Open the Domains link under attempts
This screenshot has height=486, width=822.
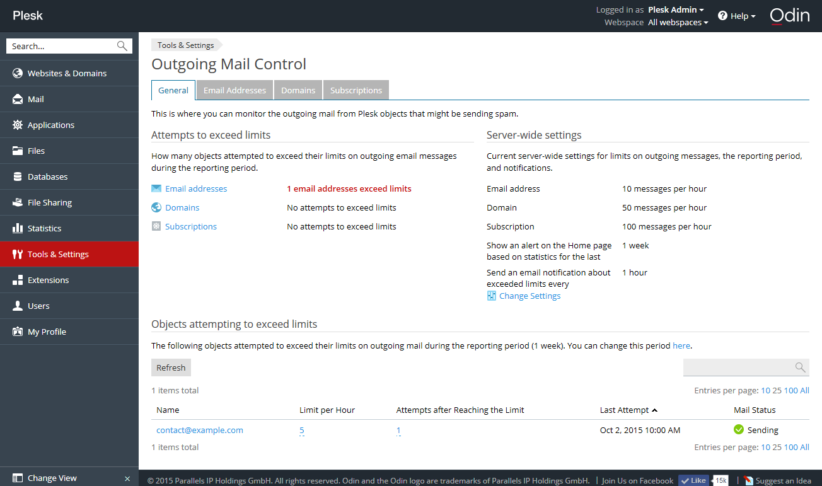point(182,207)
